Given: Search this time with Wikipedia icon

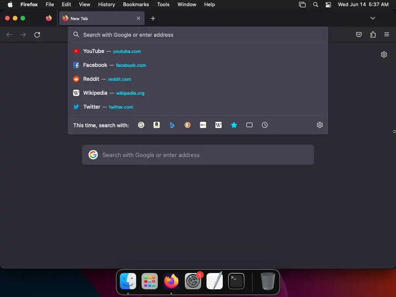Looking at the screenshot, I should [218, 125].
